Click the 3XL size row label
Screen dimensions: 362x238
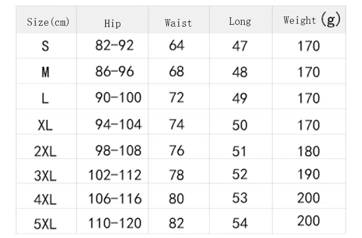(x=45, y=176)
